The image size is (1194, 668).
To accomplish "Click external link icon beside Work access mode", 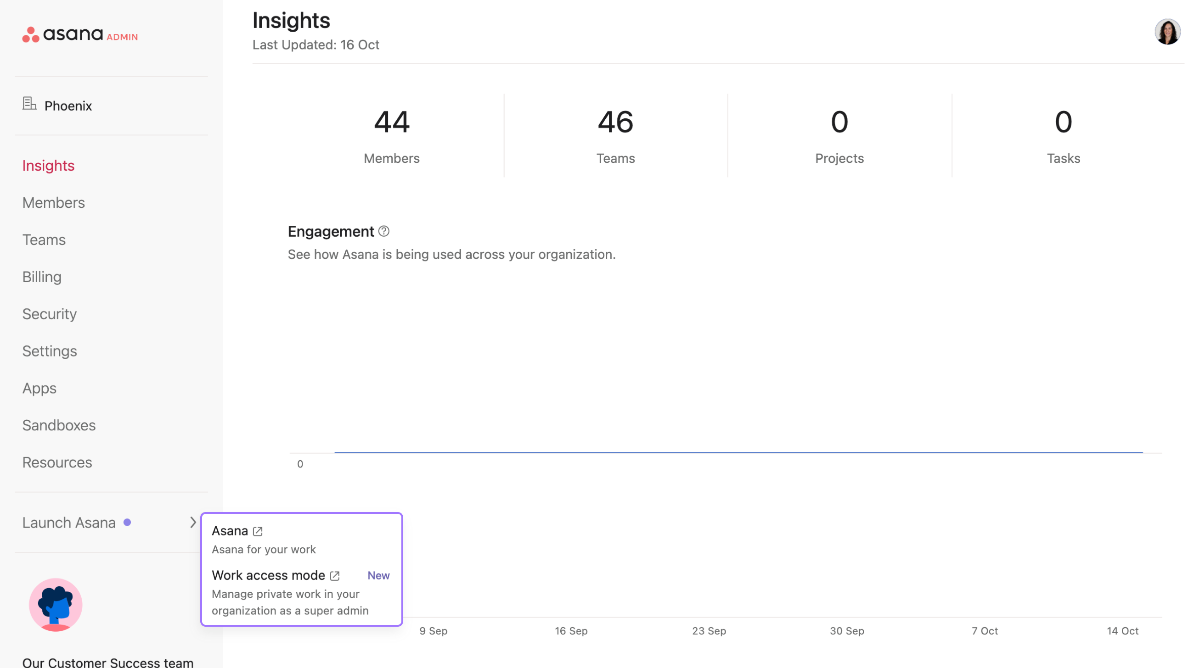I will (x=335, y=576).
